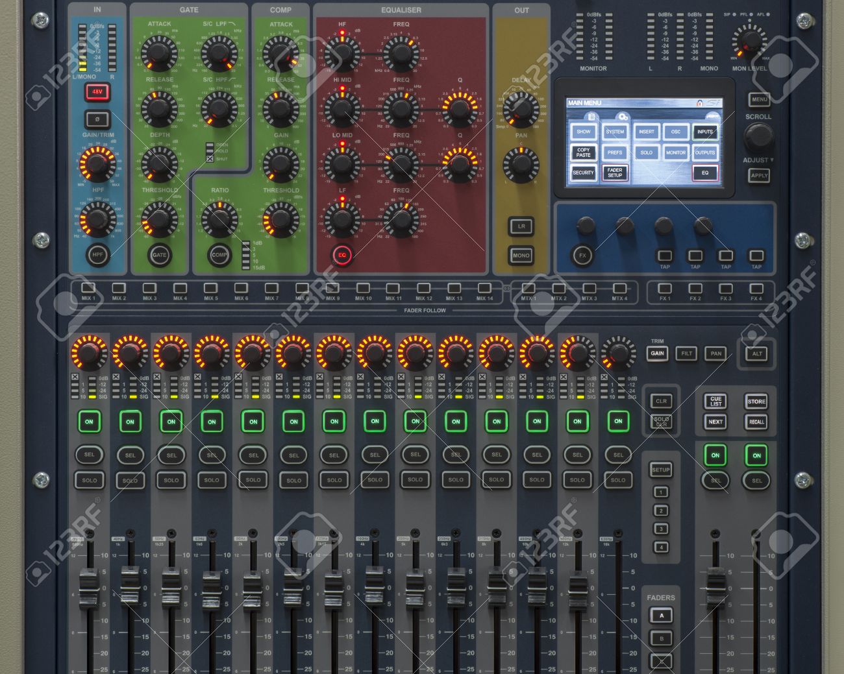
Task: Open the console tab icon above INPUTS
Action: tap(713, 116)
